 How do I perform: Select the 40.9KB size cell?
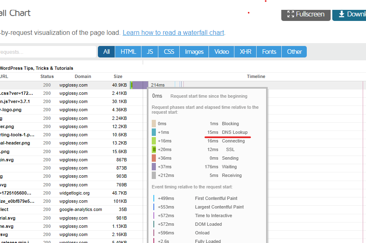click(x=119, y=85)
